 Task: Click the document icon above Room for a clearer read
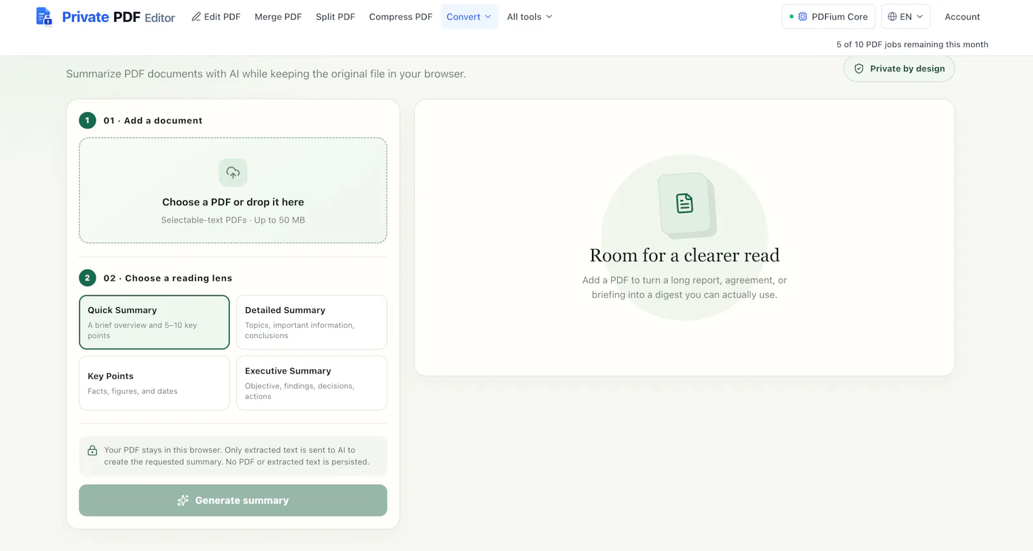pyautogui.click(x=684, y=203)
